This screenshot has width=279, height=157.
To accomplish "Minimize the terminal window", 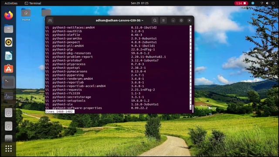I will click(x=173, y=20).
